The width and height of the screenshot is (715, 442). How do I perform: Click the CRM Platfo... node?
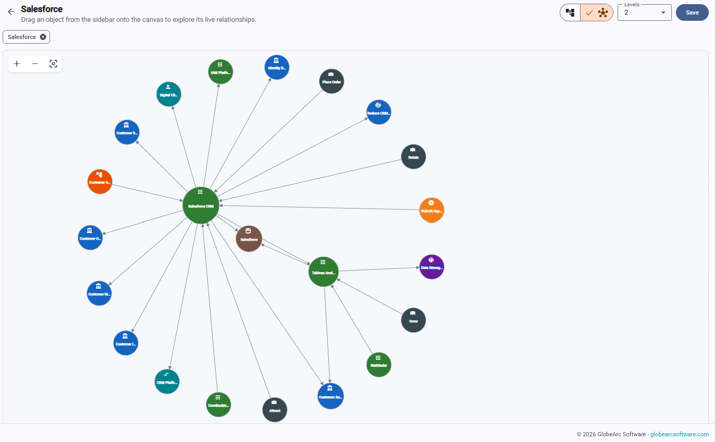pyautogui.click(x=167, y=381)
